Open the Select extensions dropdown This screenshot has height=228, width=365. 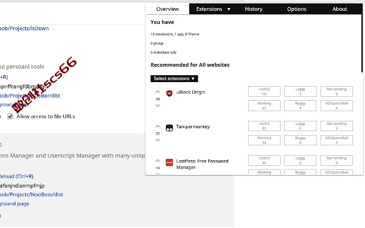point(174,79)
